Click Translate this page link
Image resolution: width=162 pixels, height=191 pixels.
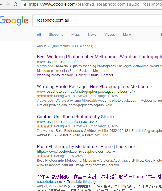click(x=82, y=182)
